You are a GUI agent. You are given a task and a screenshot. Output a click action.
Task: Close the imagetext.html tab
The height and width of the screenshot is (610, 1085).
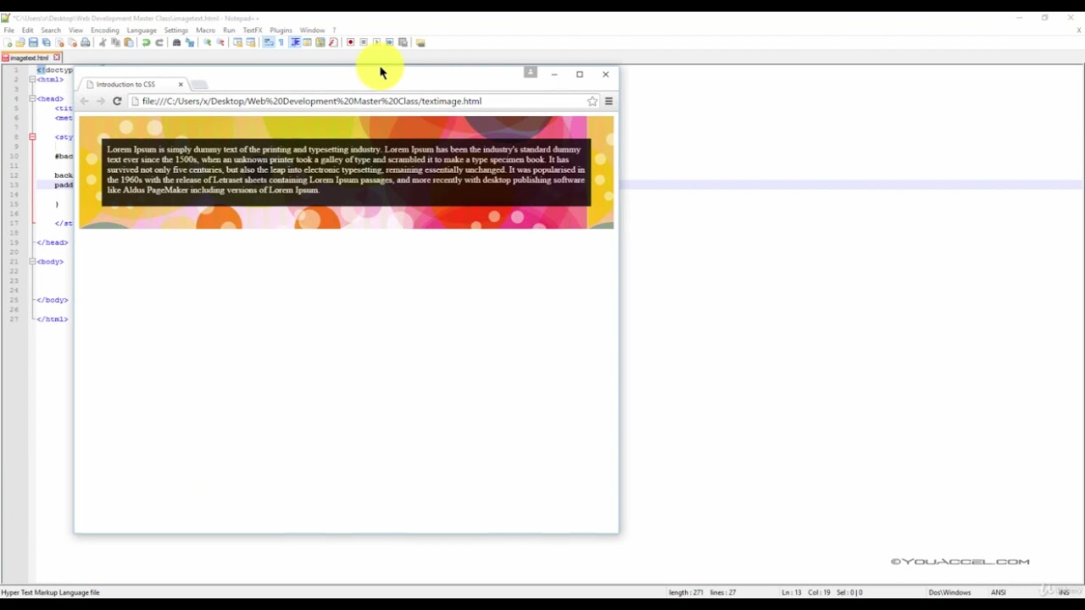[x=57, y=58]
